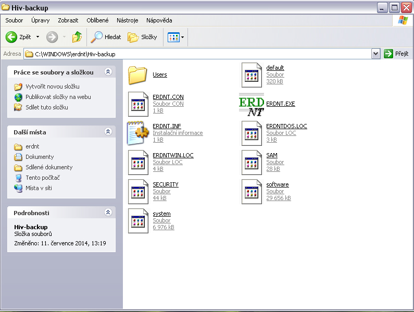Collapse the Další místa panel
This screenshot has width=414, height=312.
108,132
